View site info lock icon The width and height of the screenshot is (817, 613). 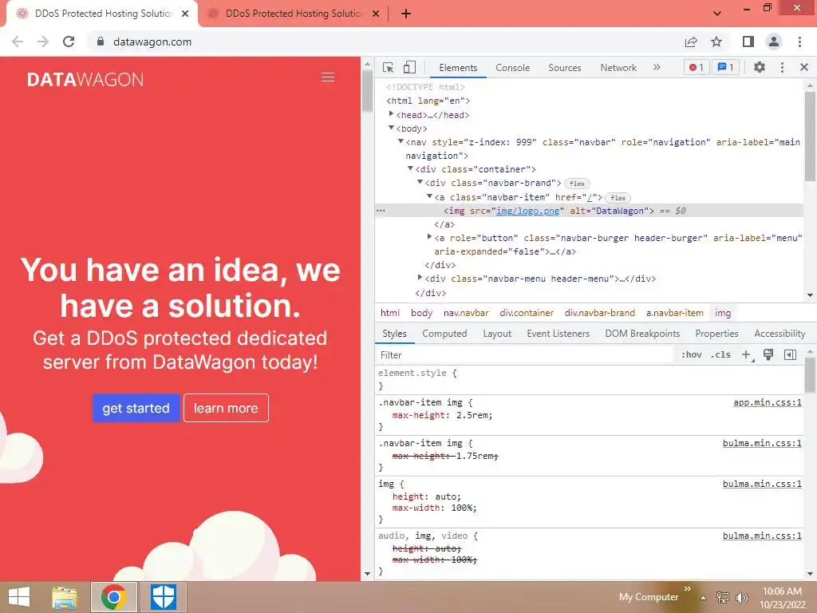click(101, 42)
